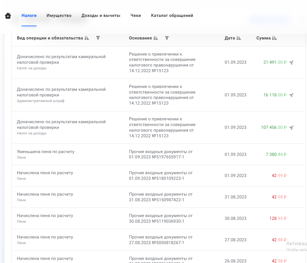Click scissors icon next to 107 456.00 ₽
The width and height of the screenshot is (307, 263).
pos(291,127)
